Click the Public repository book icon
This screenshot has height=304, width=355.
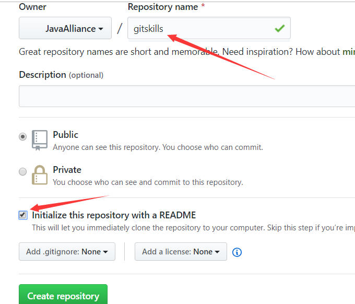(x=40, y=140)
